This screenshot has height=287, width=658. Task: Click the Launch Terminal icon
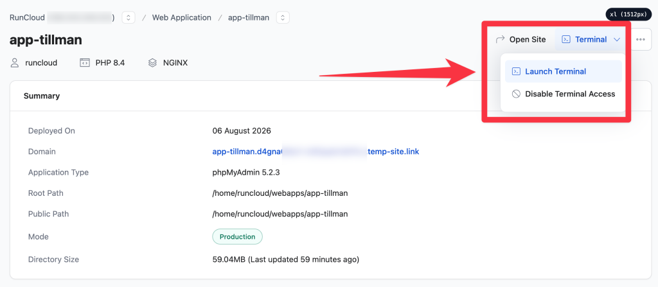point(517,71)
